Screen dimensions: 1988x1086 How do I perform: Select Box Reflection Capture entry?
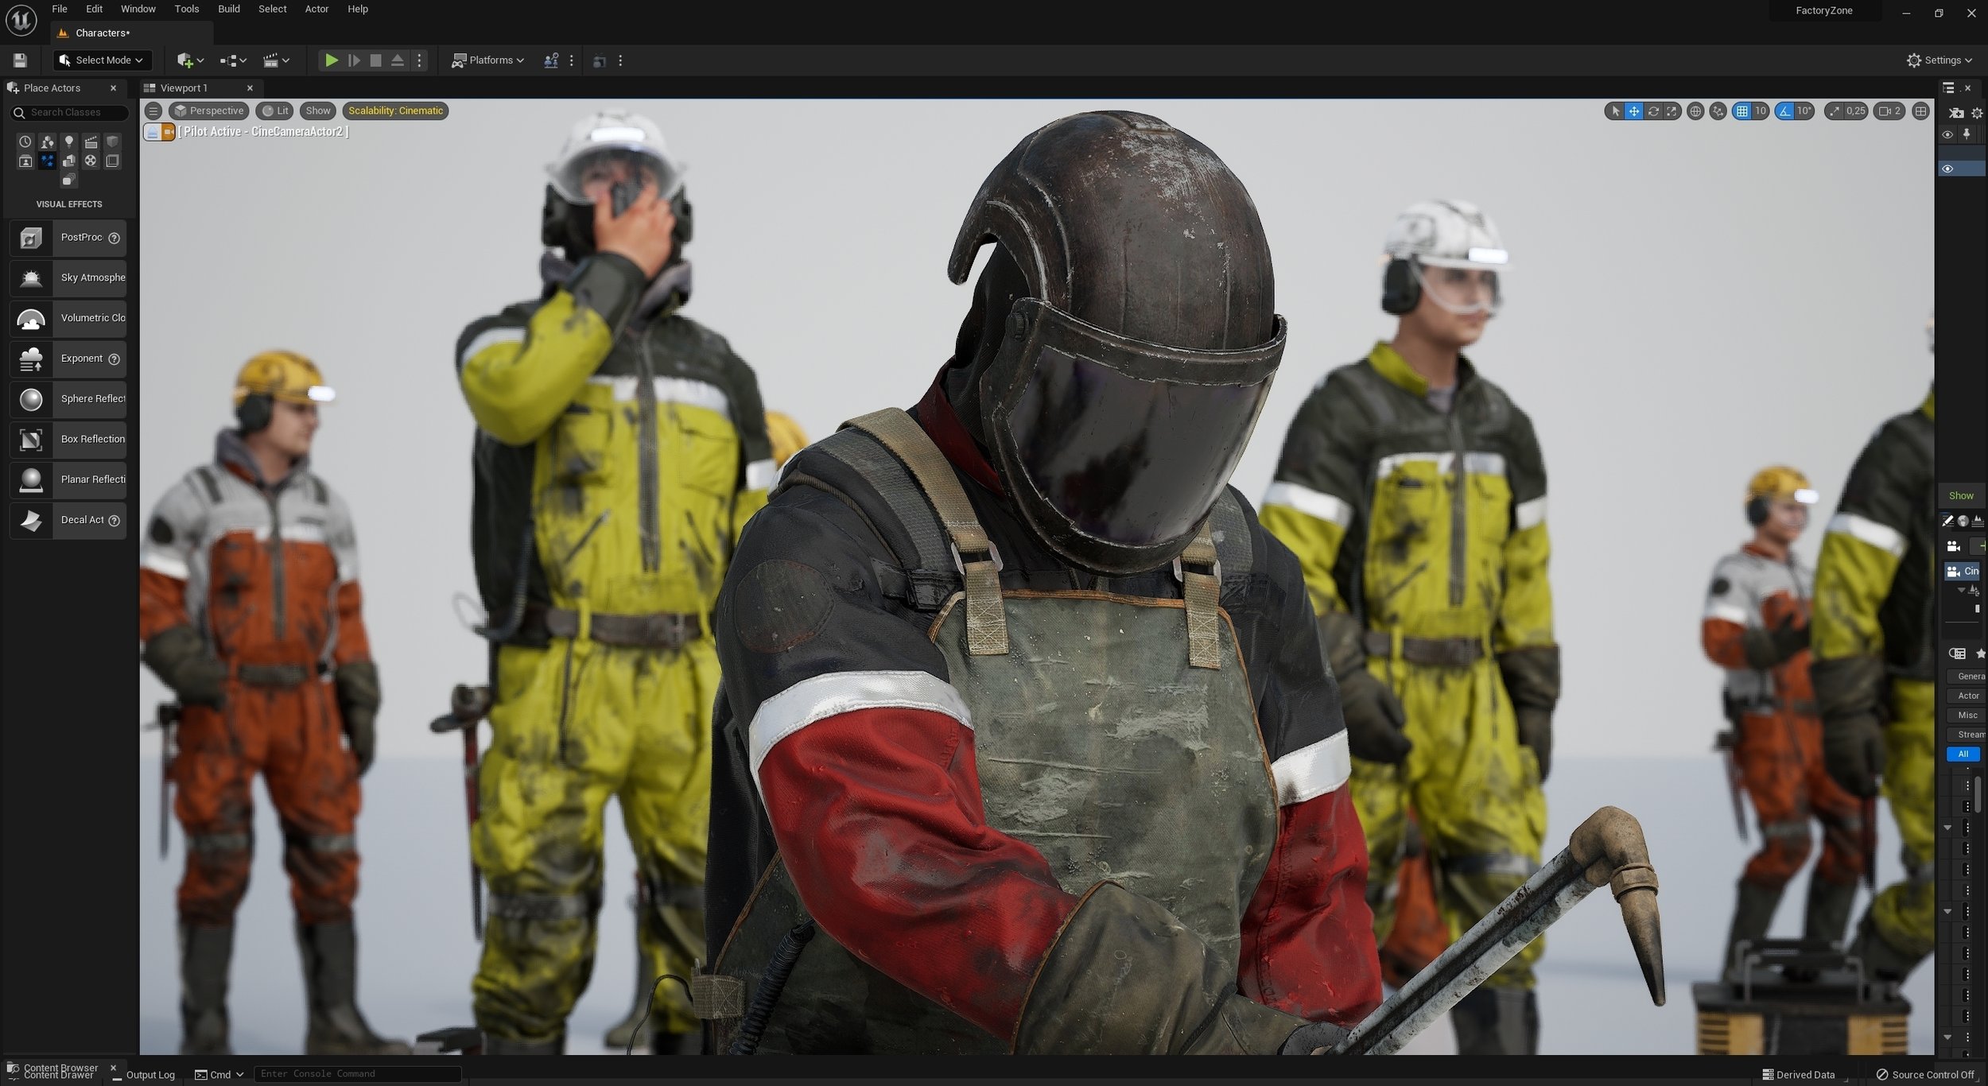point(68,439)
